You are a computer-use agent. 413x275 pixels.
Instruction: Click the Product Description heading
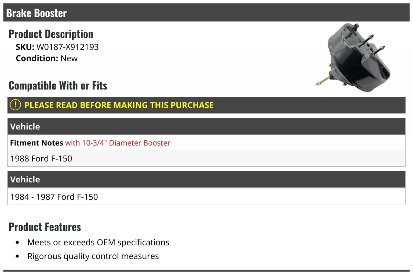pyautogui.click(x=51, y=34)
